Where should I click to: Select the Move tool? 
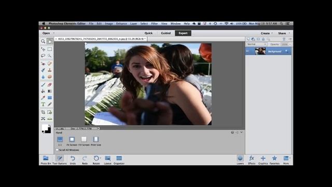click(43, 49)
